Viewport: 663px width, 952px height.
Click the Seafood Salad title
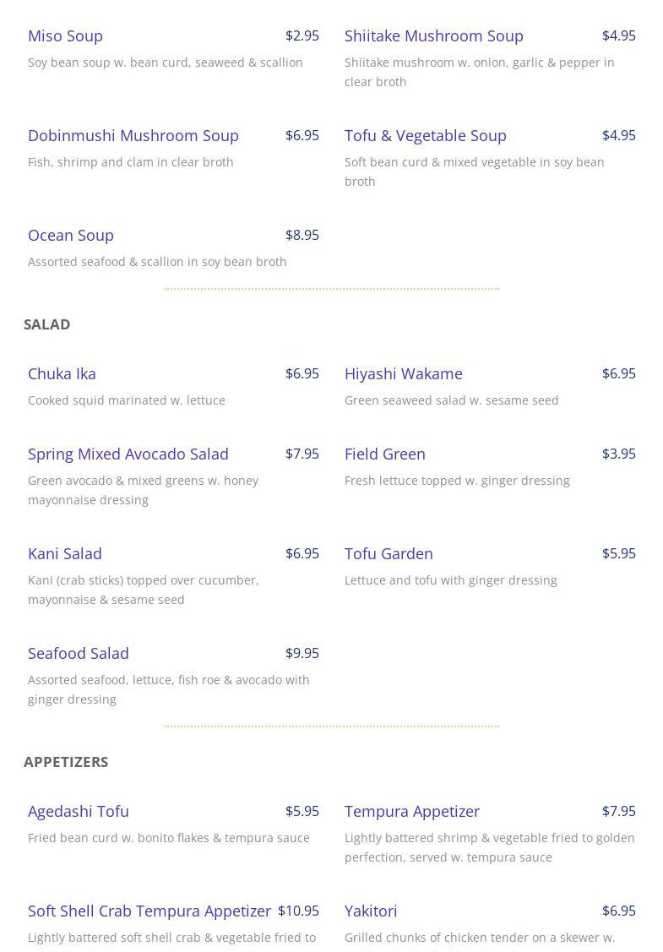[x=78, y=653]
